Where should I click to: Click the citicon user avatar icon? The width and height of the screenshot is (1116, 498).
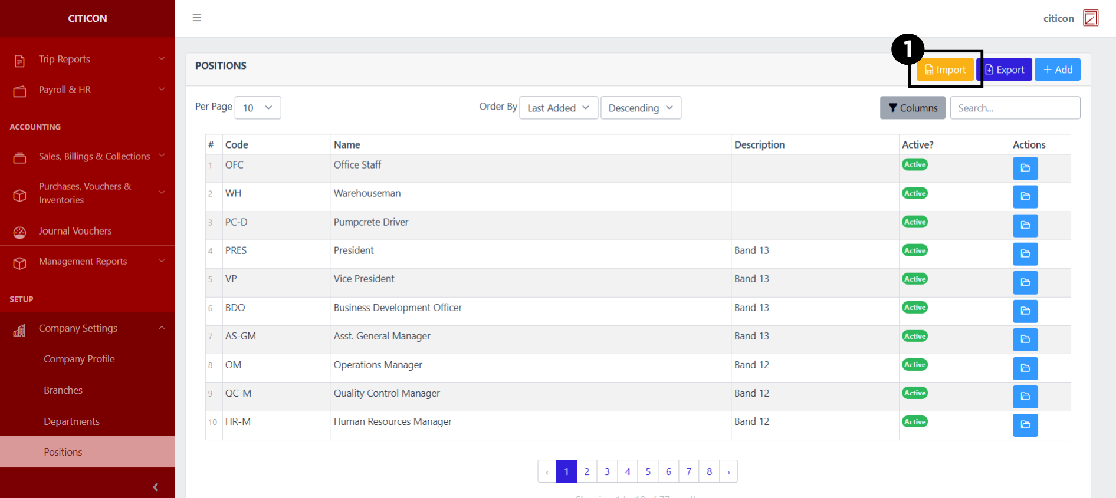coord(1091,18)
